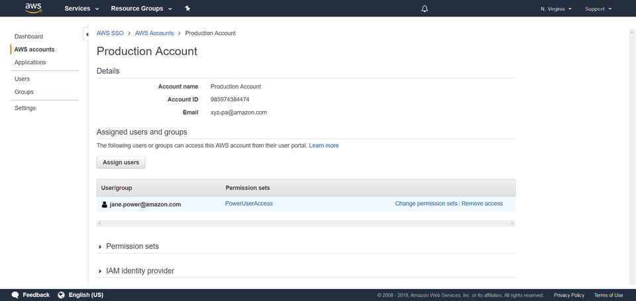Click the Feedback speech bubble icon
Screen dimensions: 636x301
pyautogui.click(x=15, y=295)
